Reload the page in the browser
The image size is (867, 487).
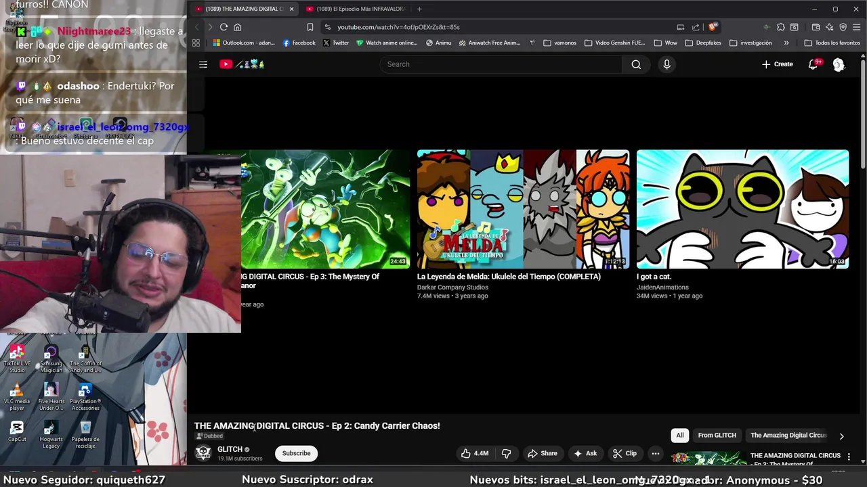coord(224,27)
